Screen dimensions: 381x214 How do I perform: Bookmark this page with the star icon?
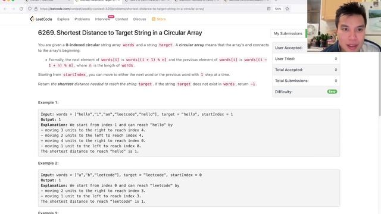click(x=287, y=9)
